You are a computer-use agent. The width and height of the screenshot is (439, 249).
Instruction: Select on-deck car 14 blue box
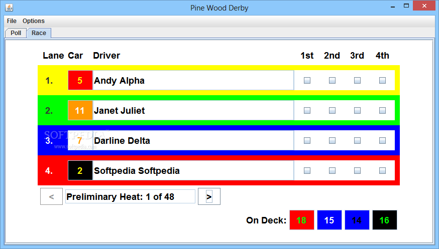(357, 220)
